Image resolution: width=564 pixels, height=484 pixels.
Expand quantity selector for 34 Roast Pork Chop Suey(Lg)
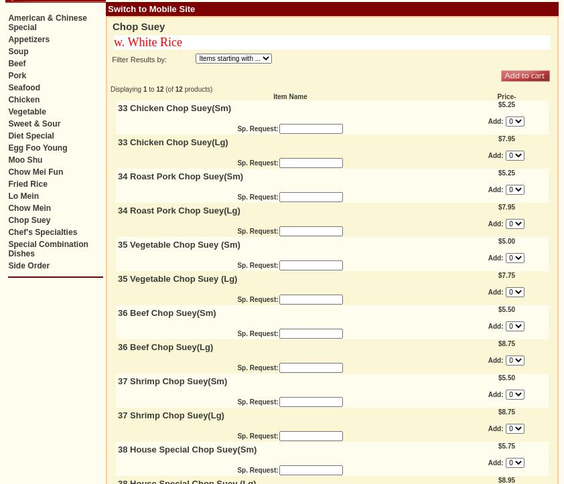pyautogui.click(x=514, y=224)
